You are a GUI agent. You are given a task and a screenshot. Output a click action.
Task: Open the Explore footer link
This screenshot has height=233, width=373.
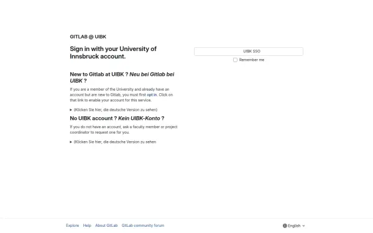pos(73,226)
